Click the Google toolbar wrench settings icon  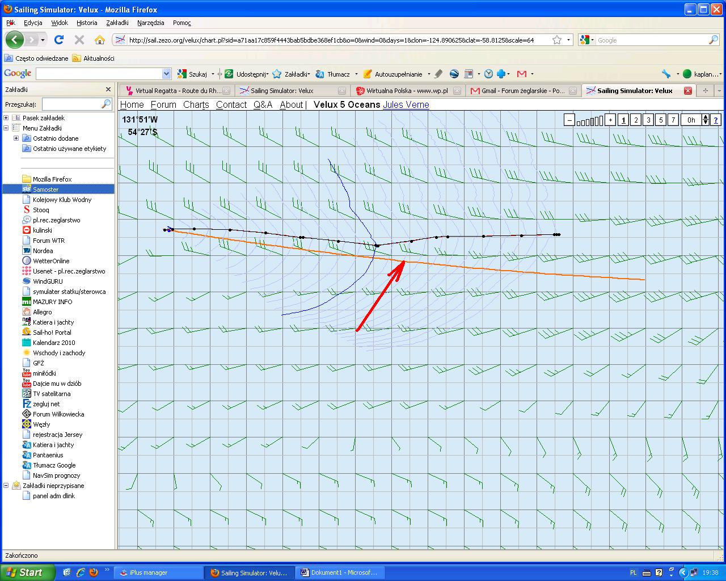[666, 74]
